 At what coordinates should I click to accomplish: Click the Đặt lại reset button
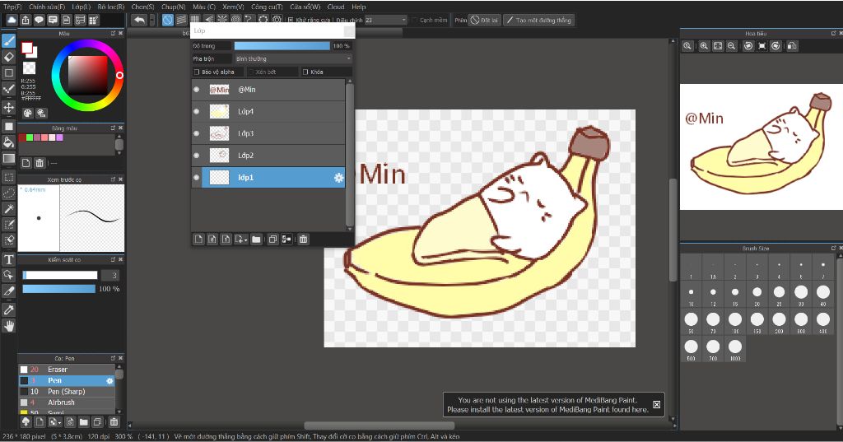485,20
